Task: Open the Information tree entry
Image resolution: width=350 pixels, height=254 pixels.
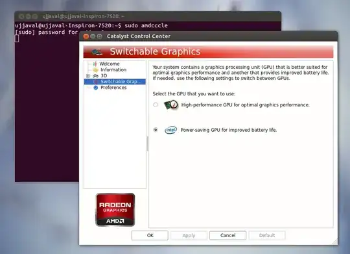Action: (113, 70)
